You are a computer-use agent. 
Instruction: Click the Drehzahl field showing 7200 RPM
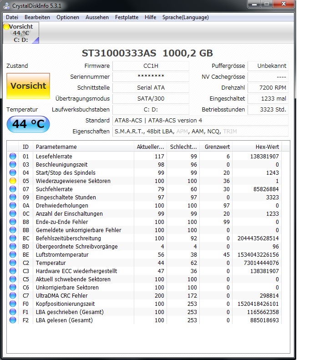tap(268, 88)
